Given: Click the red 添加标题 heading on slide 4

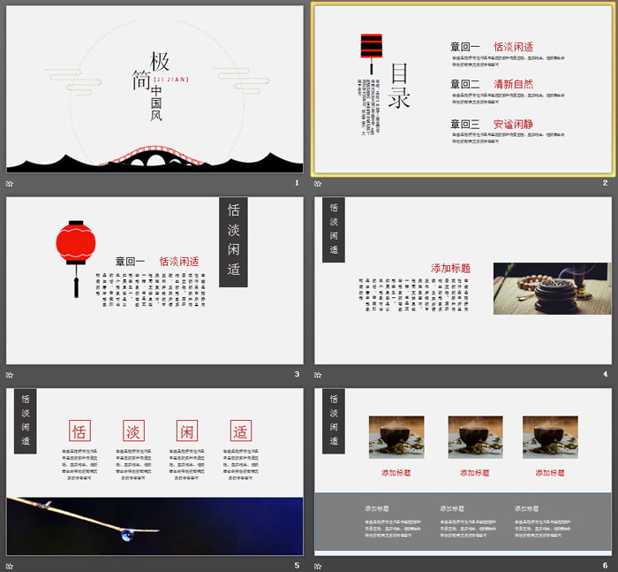Looking at the screenshot, I should (449, 268).
